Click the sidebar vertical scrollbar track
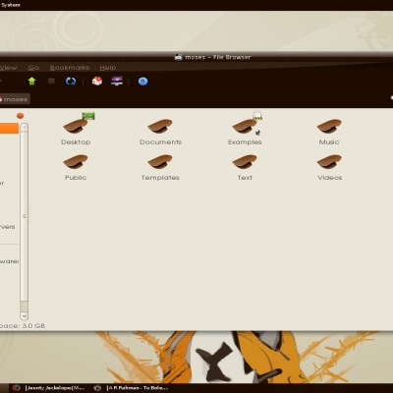This screenshot has width=393, height=393. pos(24,222)
